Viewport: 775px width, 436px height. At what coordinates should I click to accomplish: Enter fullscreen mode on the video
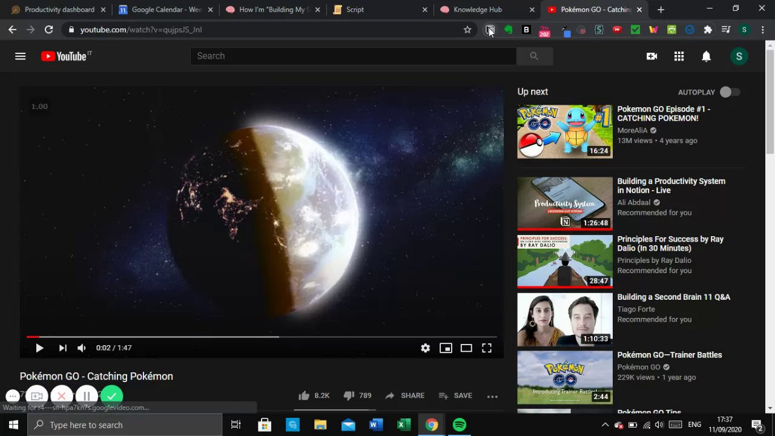[487, 348]
